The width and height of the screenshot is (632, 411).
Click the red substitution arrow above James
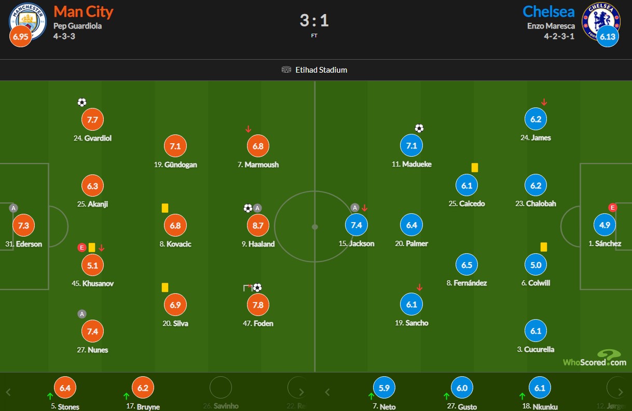544,102
